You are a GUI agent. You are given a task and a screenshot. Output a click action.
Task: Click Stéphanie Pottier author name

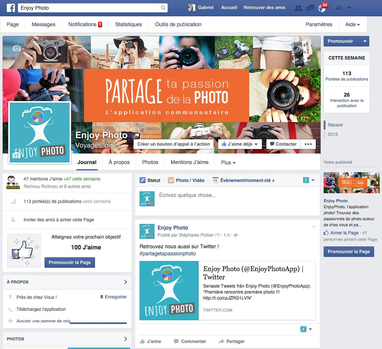(196, 235)
